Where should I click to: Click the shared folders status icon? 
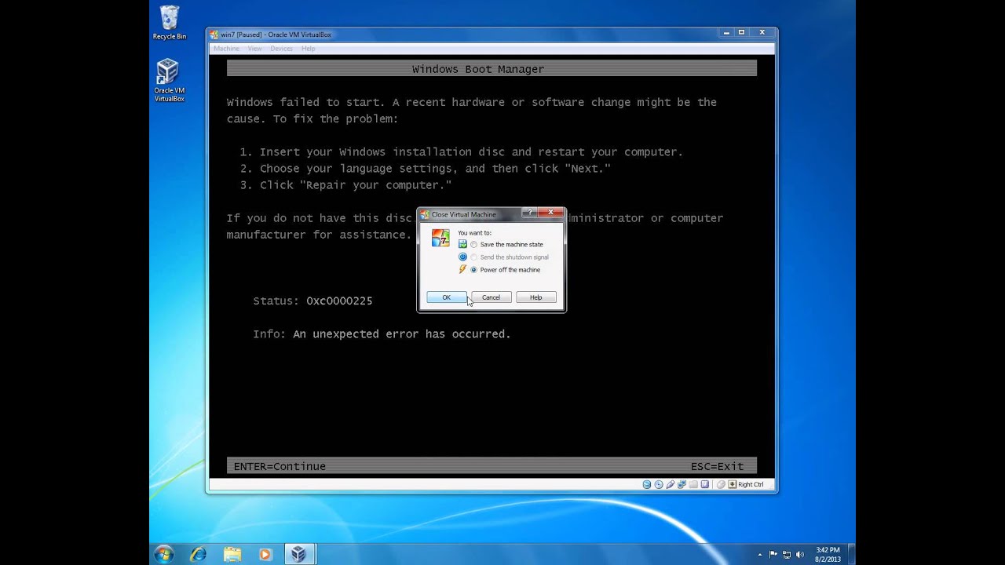(693, 484)
